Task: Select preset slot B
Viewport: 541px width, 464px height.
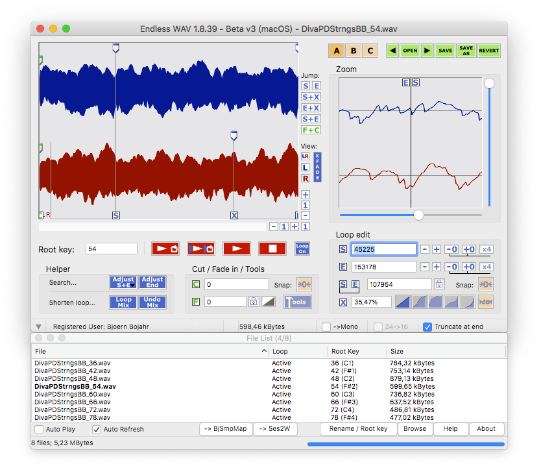Action: 354,51
